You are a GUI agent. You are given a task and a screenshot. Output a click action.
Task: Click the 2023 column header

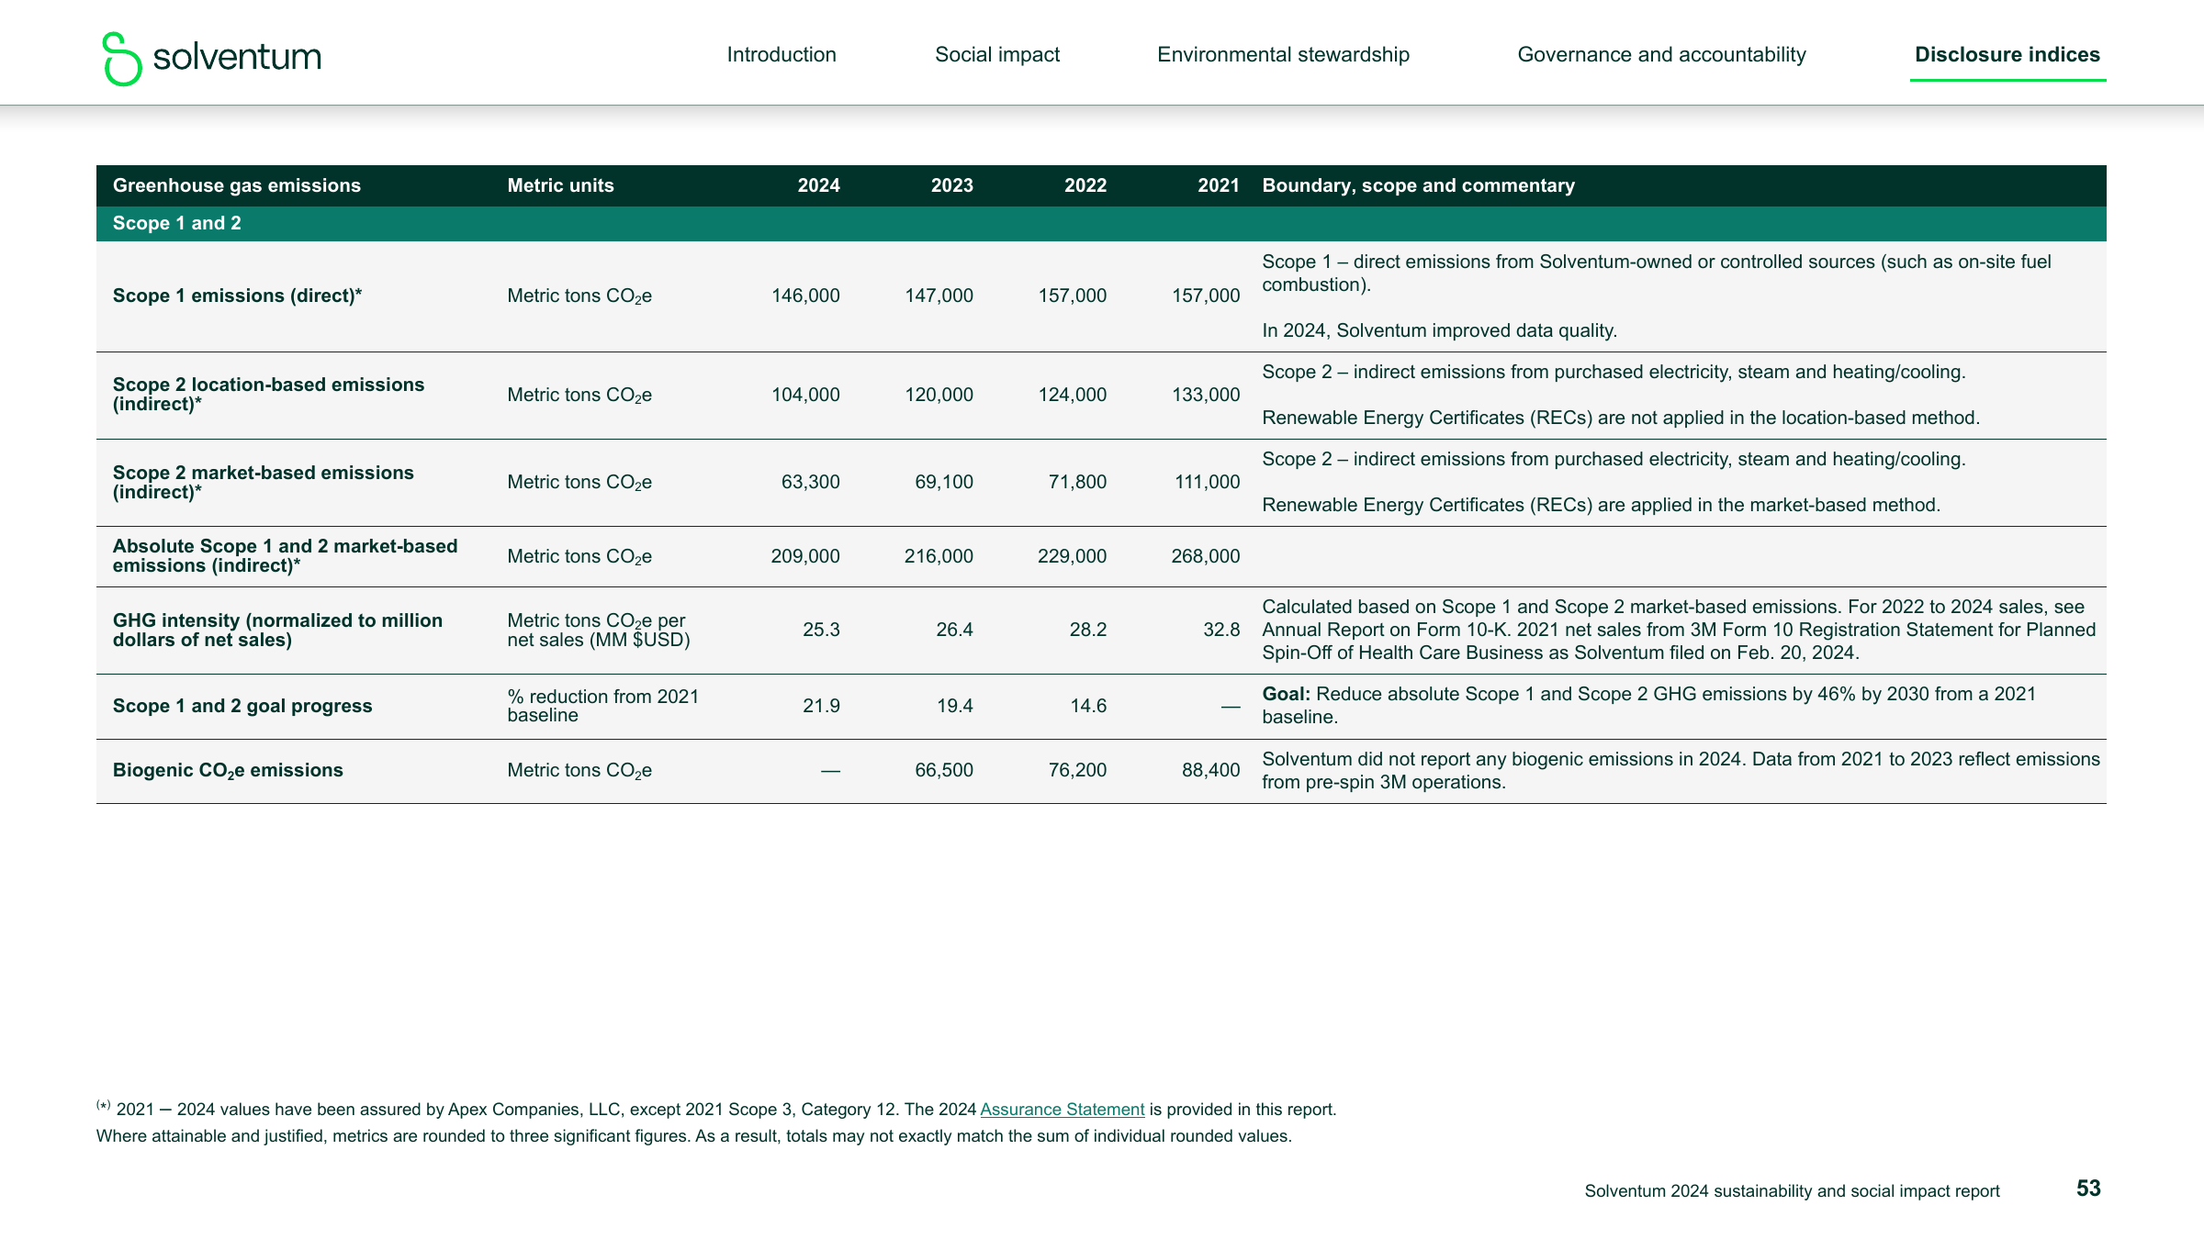click(x=952, y=185)
